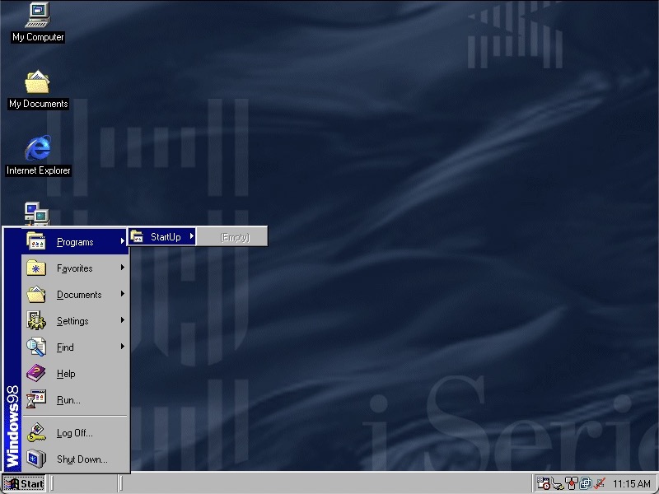
Task: Launch the Internet Explorer desktop icon
Action: 37,149
